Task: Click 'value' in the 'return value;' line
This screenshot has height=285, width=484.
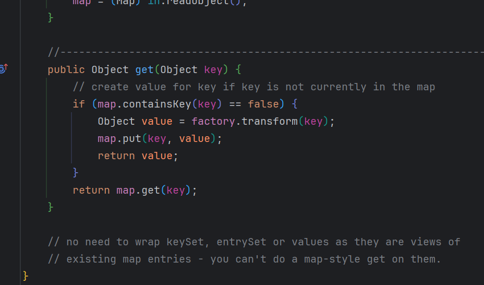Action: tap(157, 156)
